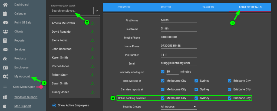Click the Apple logo icon
The image size is (277, 111).
click(5, 106)
